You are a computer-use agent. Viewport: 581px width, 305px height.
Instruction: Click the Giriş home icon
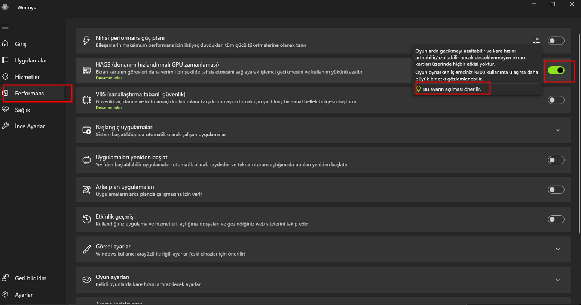pyautogui.click(x=5, y=44)
